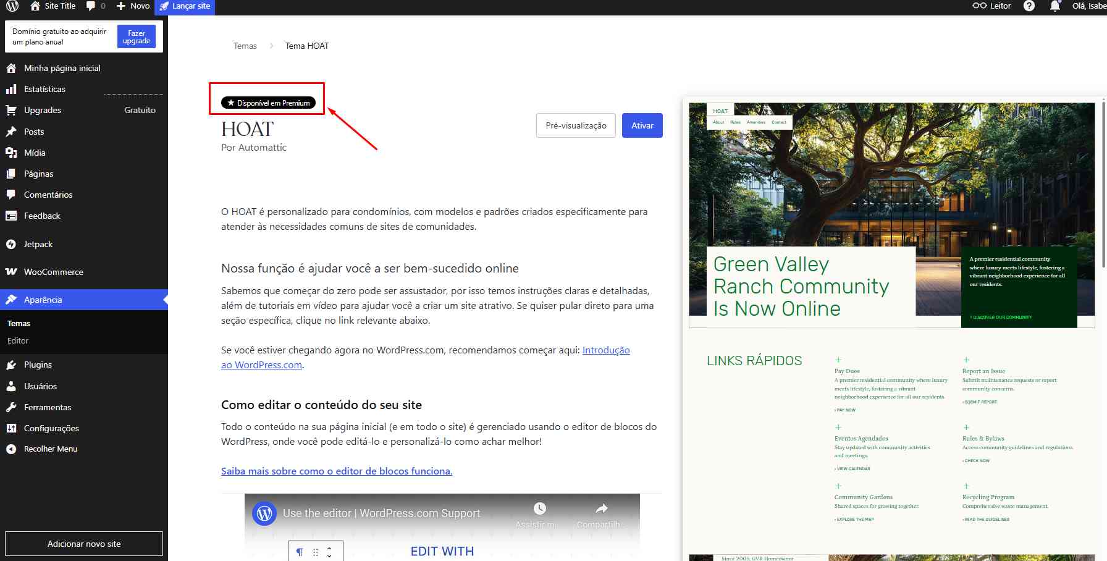Open Aparência paintbrush icon
This screenshot has height=561, width=1107.
coord(11,300)
